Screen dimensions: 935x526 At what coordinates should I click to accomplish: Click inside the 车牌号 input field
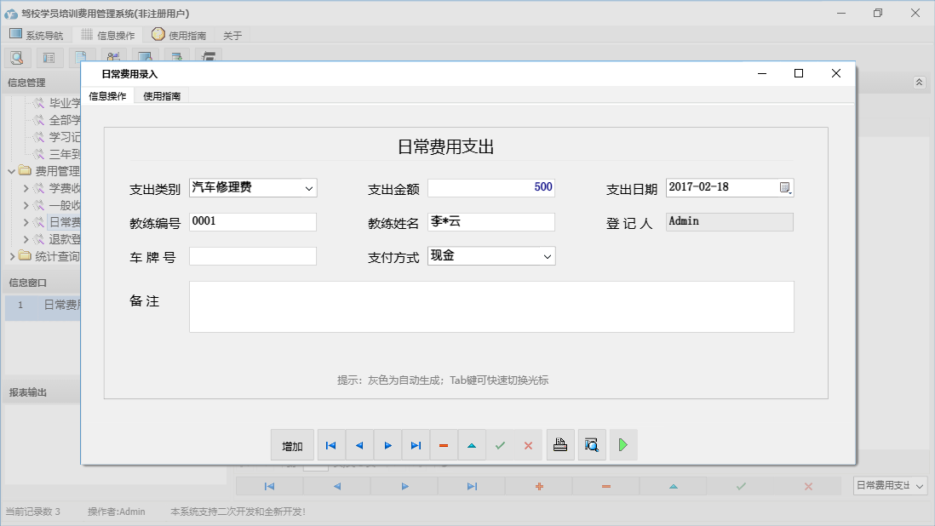pos(252,255)
